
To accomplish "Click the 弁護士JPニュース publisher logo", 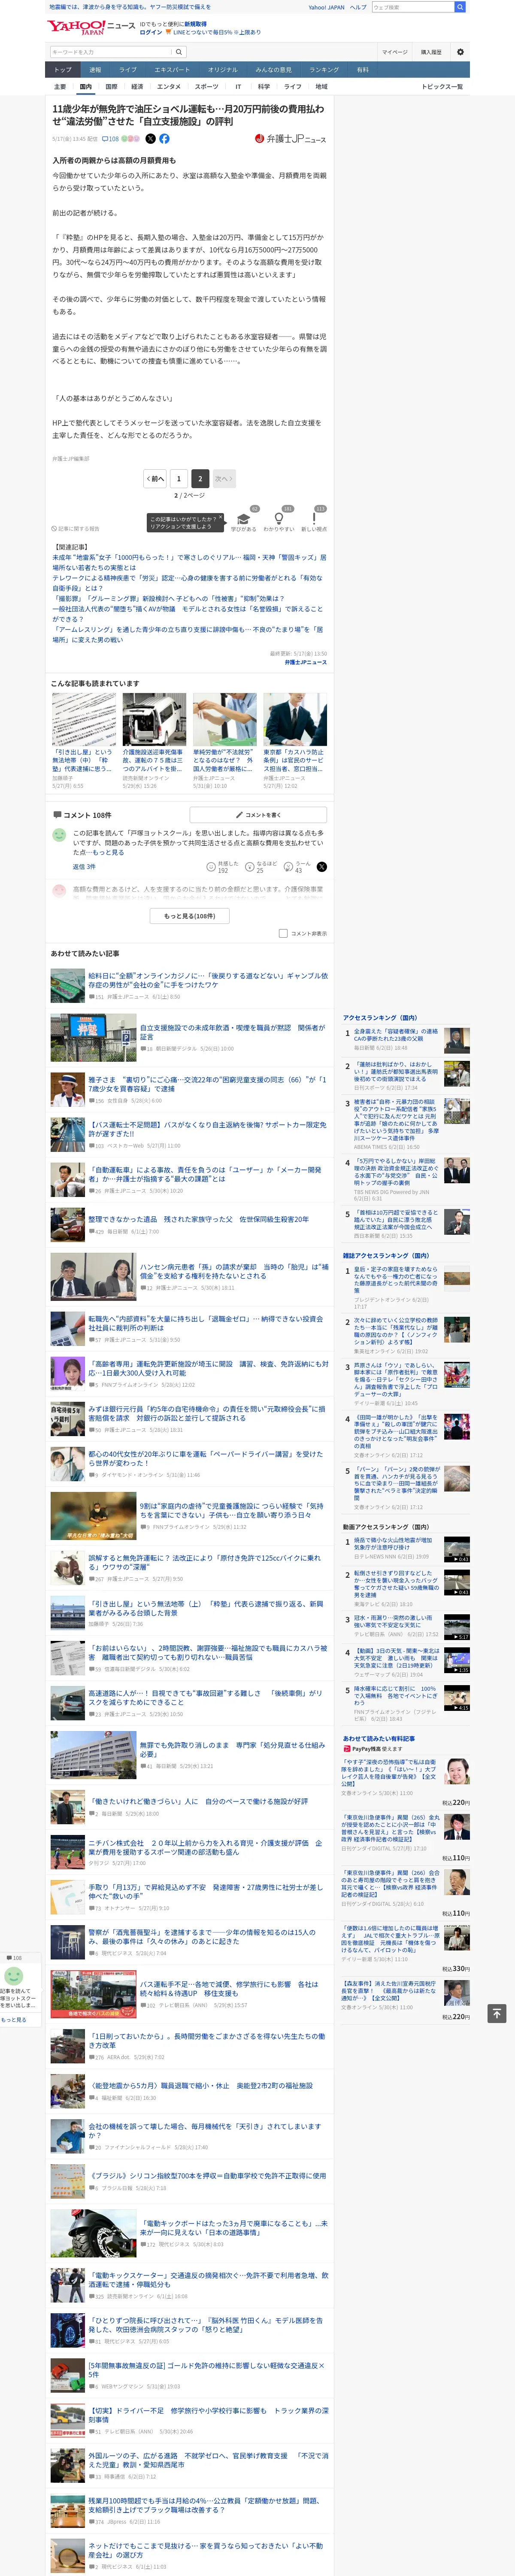I will [290, 139].
